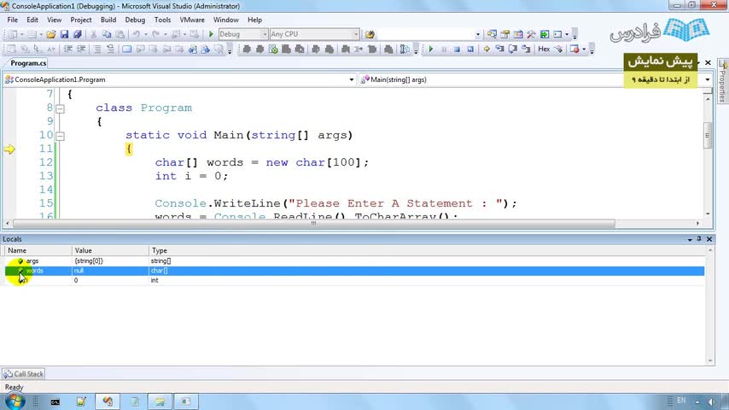This screenshot has height=410, width=729.
Task: Select the args row in Locals
Action: (x=354, y=261)
